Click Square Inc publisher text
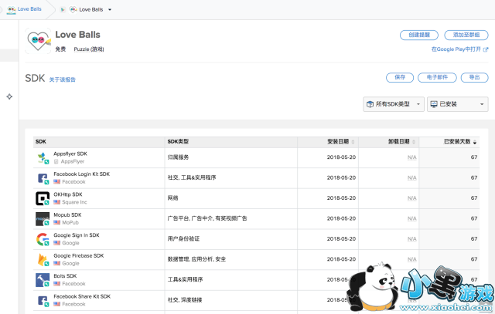The width and height of the screenshot is (495, 314). tap(74, 202)
